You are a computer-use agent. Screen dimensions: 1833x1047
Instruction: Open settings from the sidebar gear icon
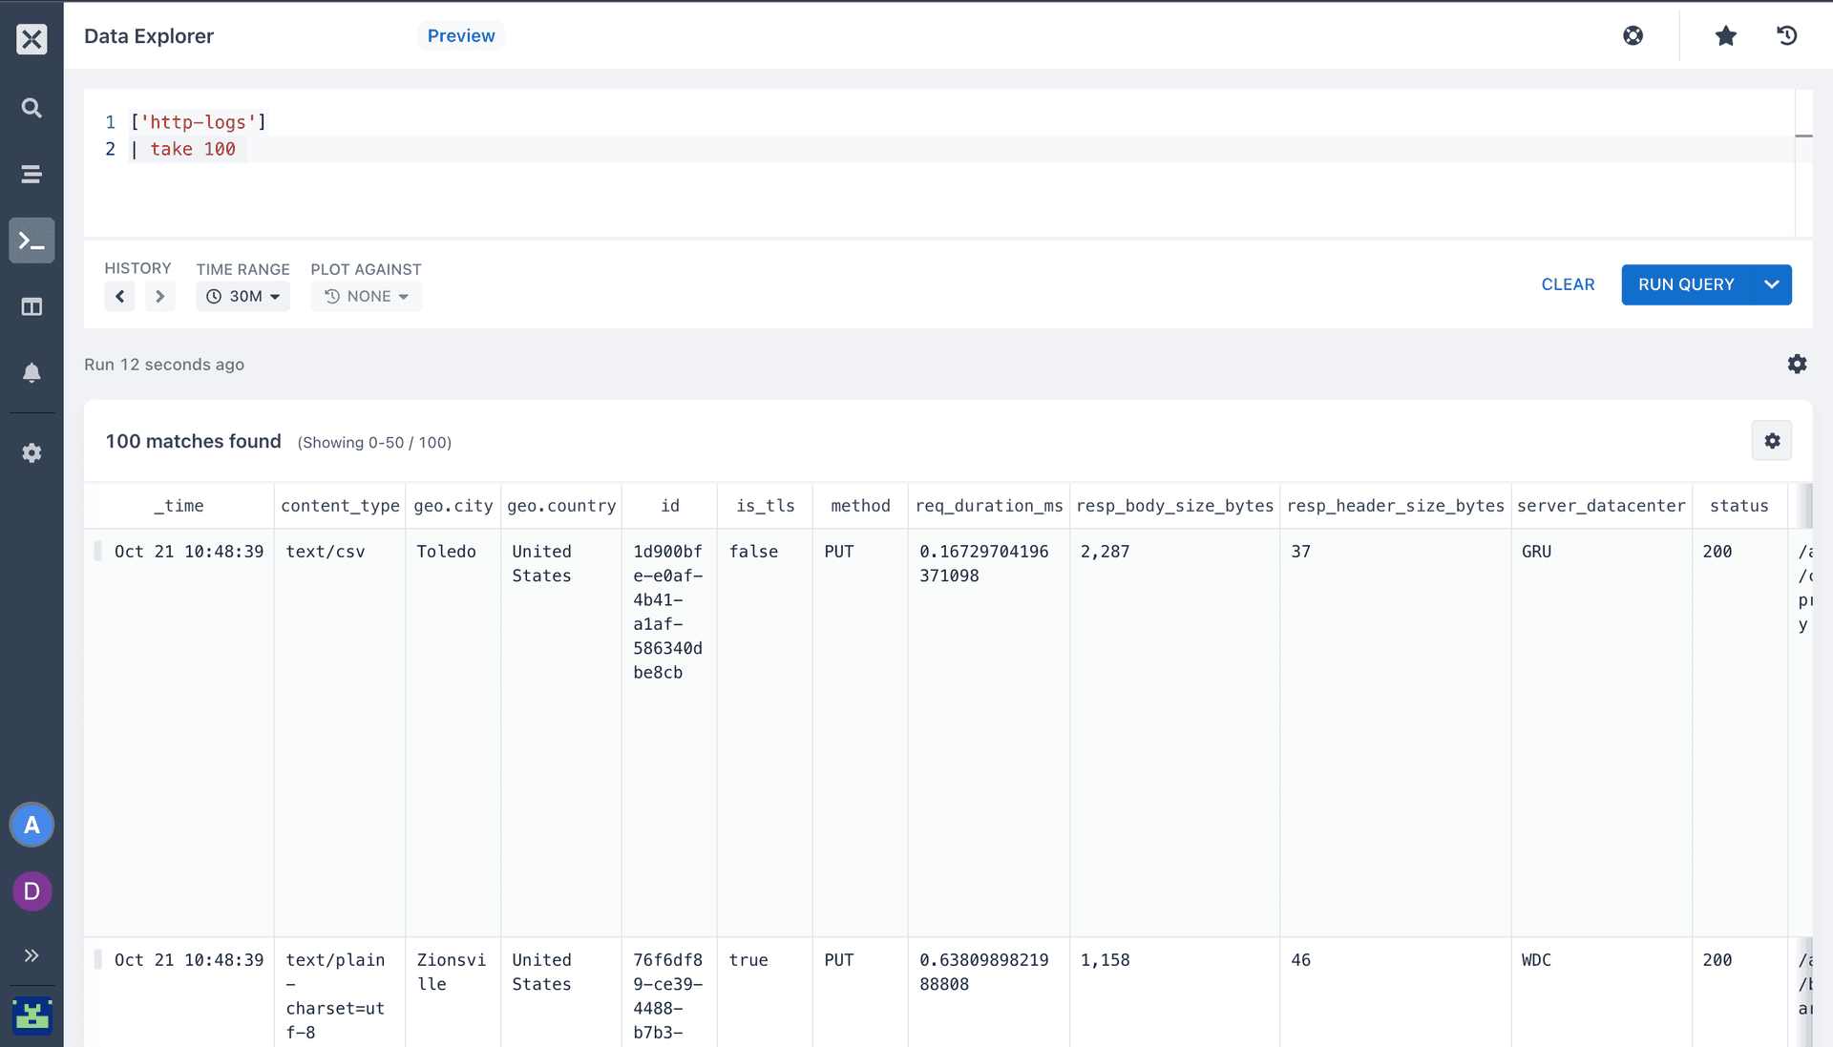click(32, 453)
